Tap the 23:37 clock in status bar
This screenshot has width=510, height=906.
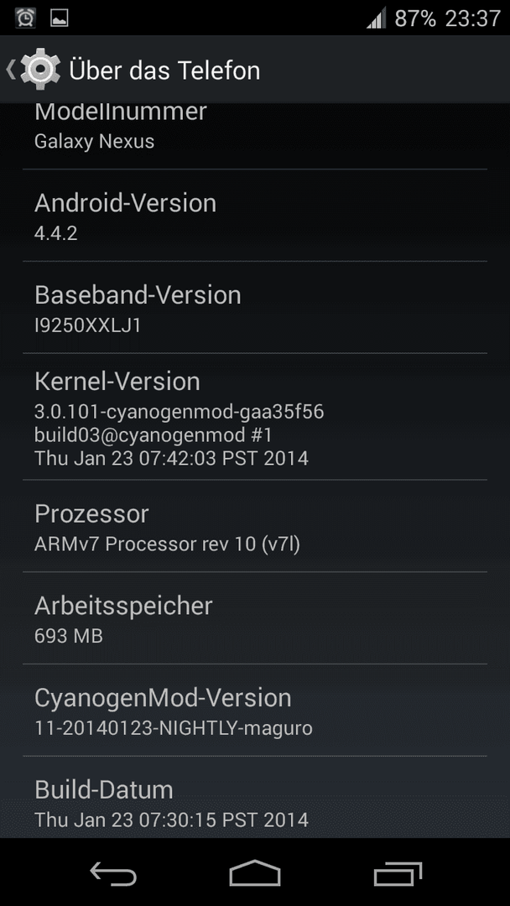point(473,18)
